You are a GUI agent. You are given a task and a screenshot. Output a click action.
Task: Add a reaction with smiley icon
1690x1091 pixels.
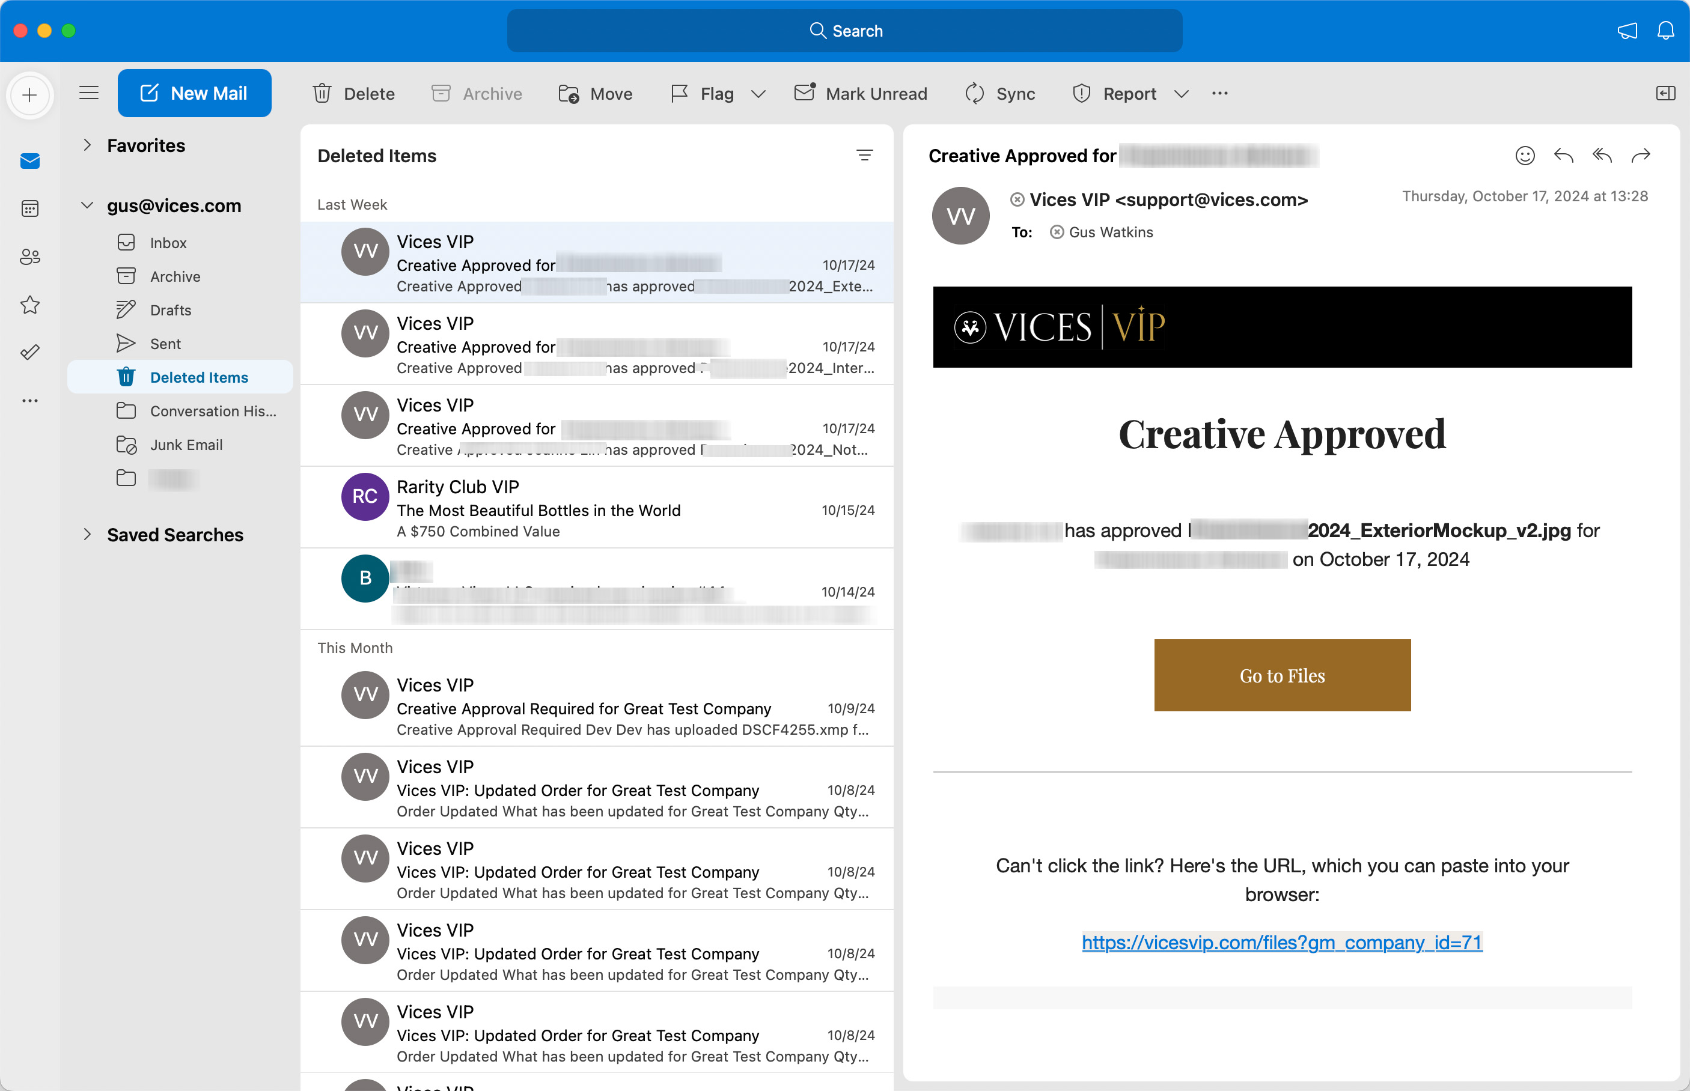pos(1525,155)
